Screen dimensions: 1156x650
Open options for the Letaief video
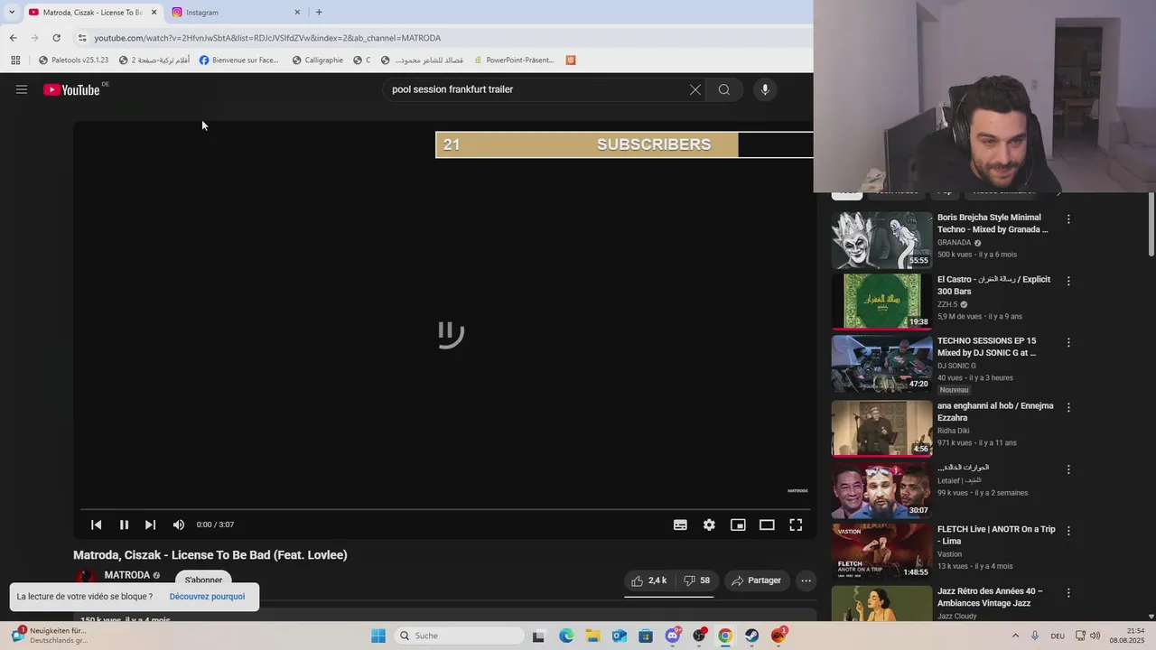tap(1068, 469)
